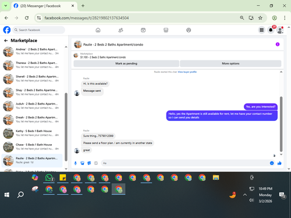The image size is (291, 218).
Task: Open the Facebook logo home link
Action: [7, 30]
